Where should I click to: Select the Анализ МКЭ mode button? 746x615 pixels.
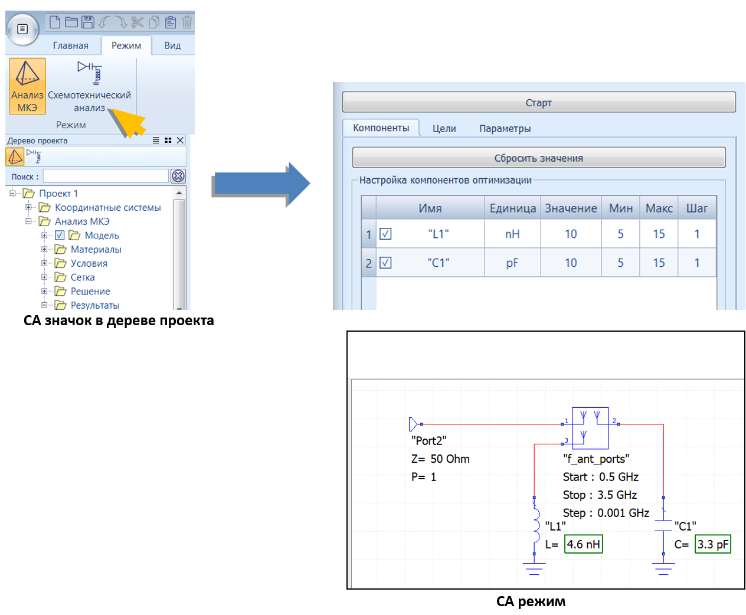(27, 86)
